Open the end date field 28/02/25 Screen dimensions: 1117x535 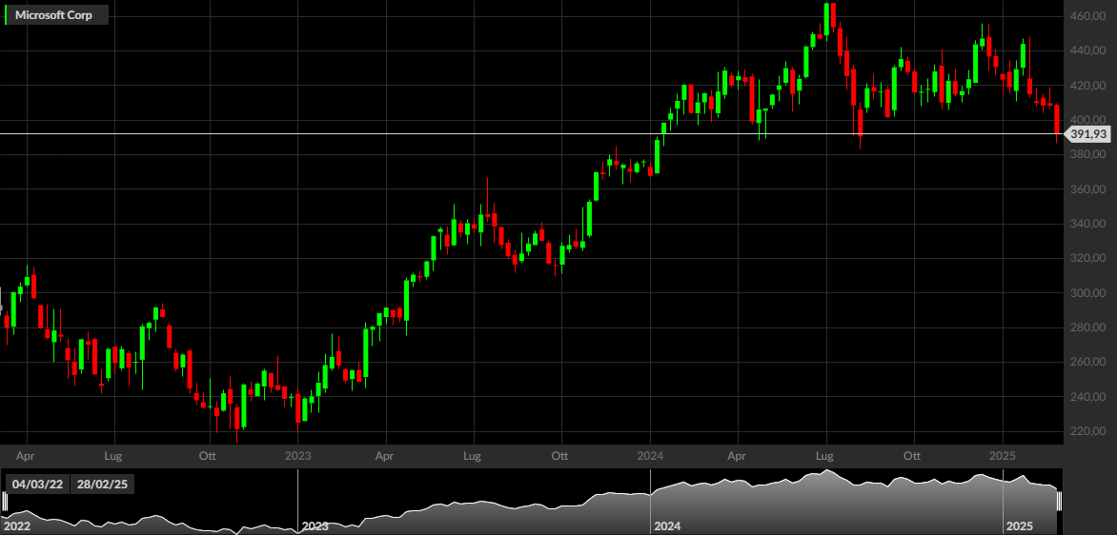pyautogui.click(x=102, y=485)
